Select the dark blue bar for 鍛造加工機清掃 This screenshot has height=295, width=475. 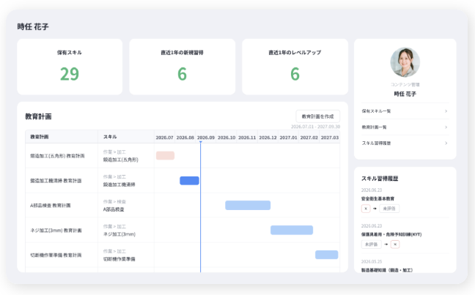coord(189,181)
